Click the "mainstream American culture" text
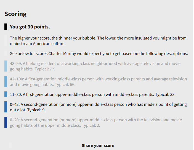Image resolution: width=194 pixels, height=150 pixels. pyautogui.click(x=38, y=44)
